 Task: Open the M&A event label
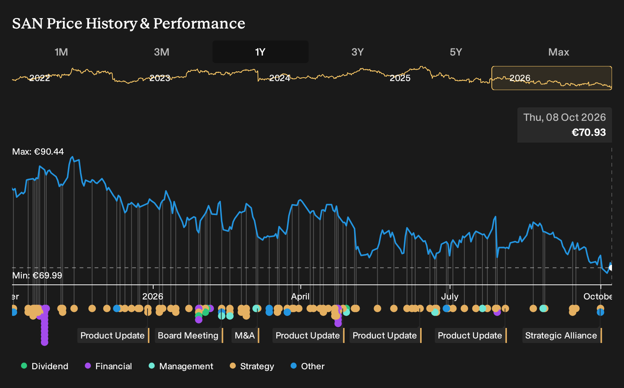[246, 335]
